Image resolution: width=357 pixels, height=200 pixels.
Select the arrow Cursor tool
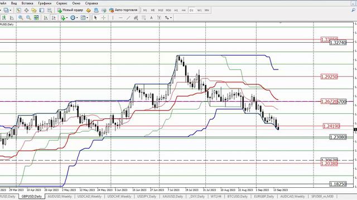click(95, 18)
